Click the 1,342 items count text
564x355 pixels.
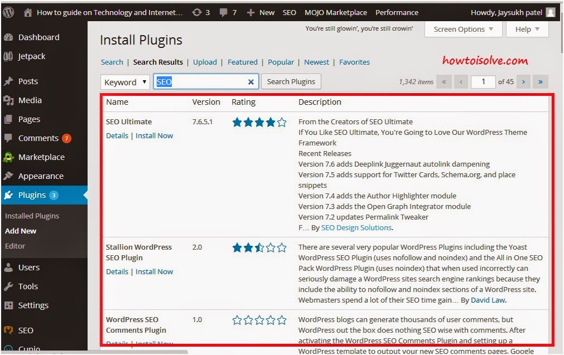pyautogui.click(x=416, y=82)
